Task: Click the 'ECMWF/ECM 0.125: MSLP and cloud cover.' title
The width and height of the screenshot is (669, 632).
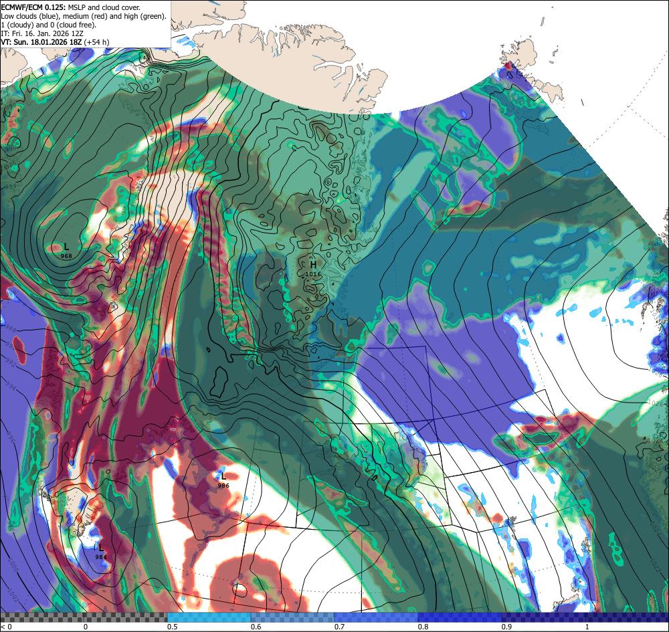Action: pos(70,7)
